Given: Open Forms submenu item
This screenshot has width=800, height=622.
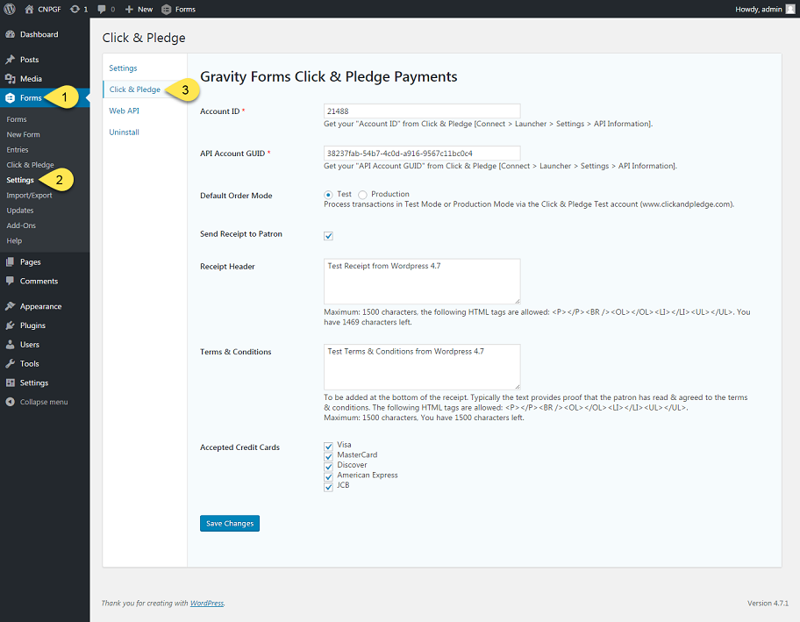Looking at the screenshot, I should coord(17,119).
